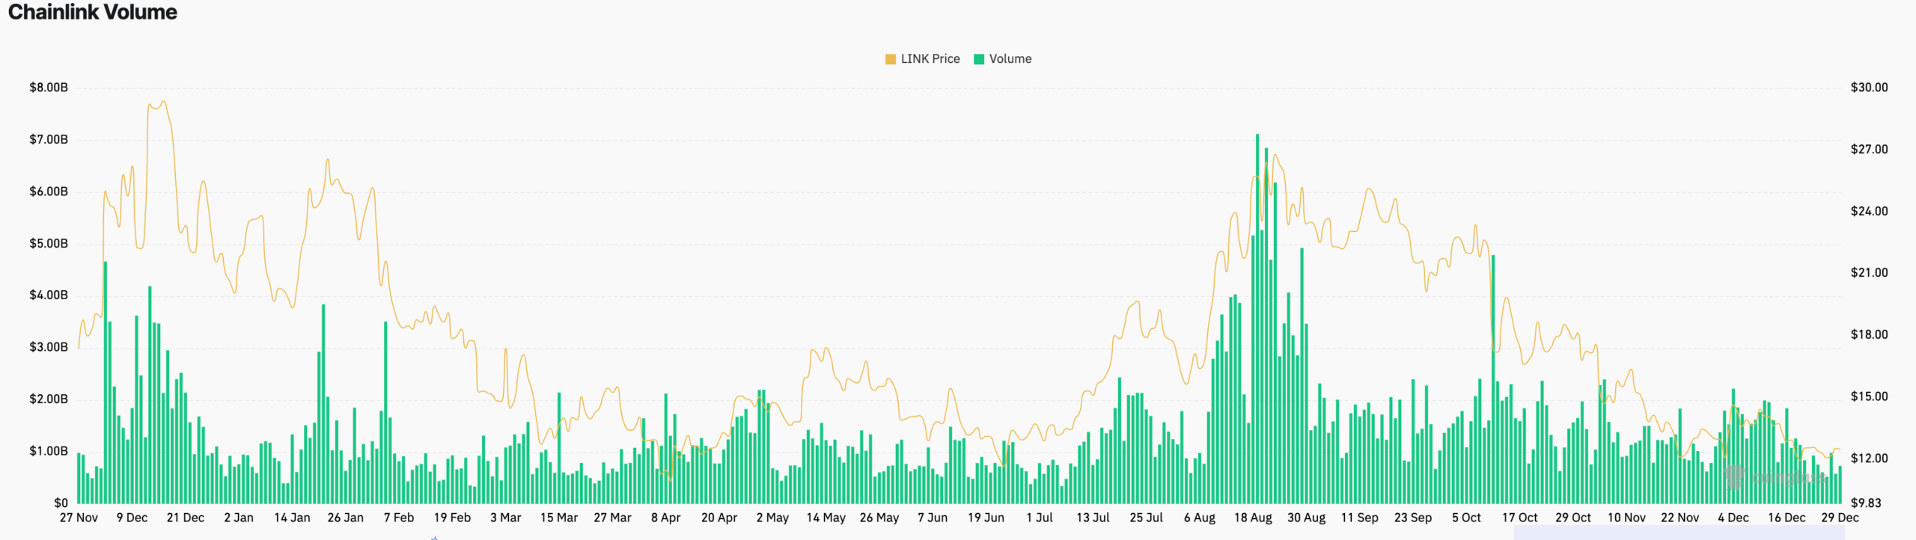Select the $8.00B left axis label
Screen dimensions: 1916x540
coord(49,88)
